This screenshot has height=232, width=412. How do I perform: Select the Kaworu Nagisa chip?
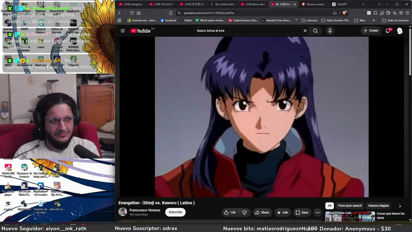click(x=379, y=206)
